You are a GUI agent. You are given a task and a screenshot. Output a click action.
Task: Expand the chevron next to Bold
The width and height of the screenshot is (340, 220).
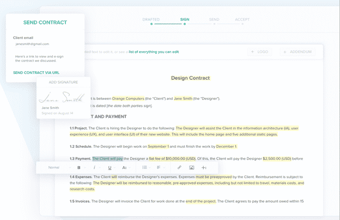[x=84, y=168]
